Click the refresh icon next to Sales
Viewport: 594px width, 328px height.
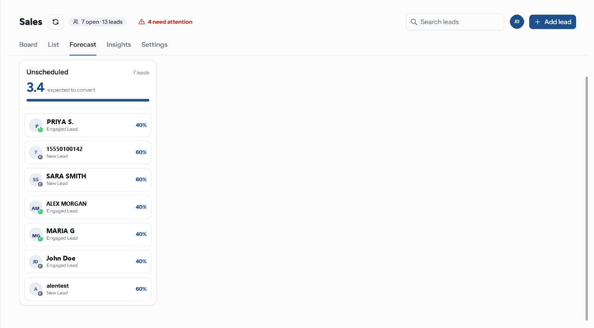pos(55,22)
